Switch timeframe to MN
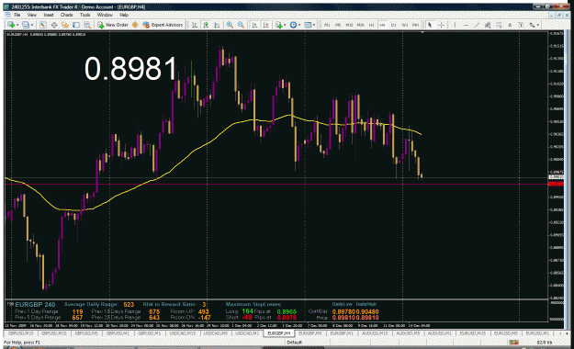This screenshot has width=574, height=349. click(x=415, y=25)
